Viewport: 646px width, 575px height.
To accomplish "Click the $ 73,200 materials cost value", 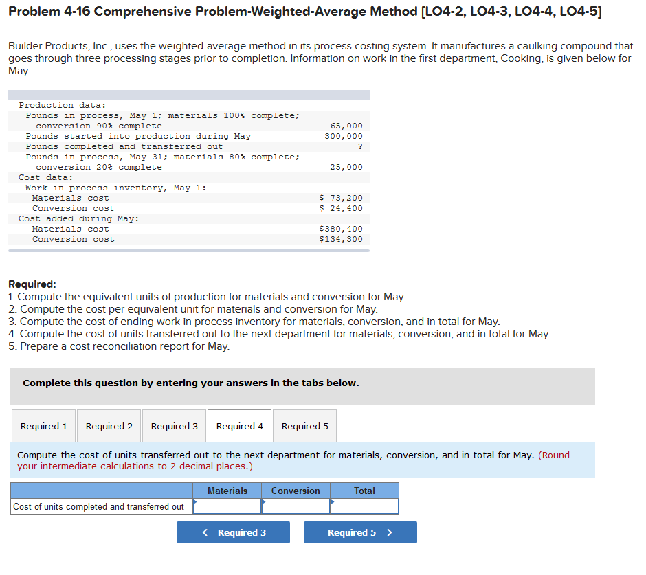I will pos(341,198).
